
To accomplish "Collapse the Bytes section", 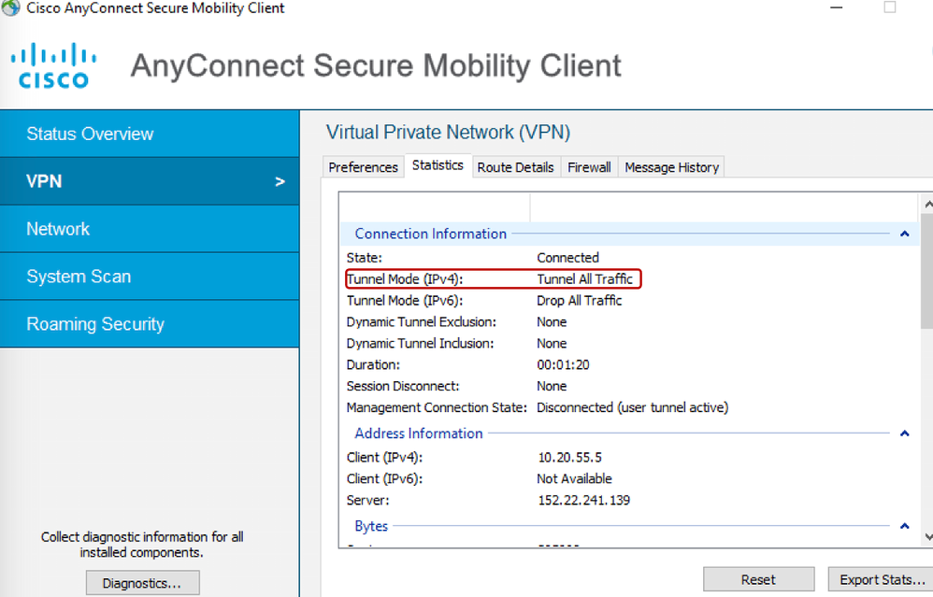I will [x=904, y=526].
